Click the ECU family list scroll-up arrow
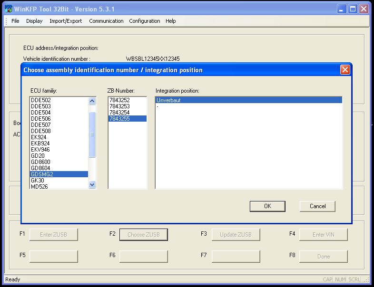 click(92, 101)
